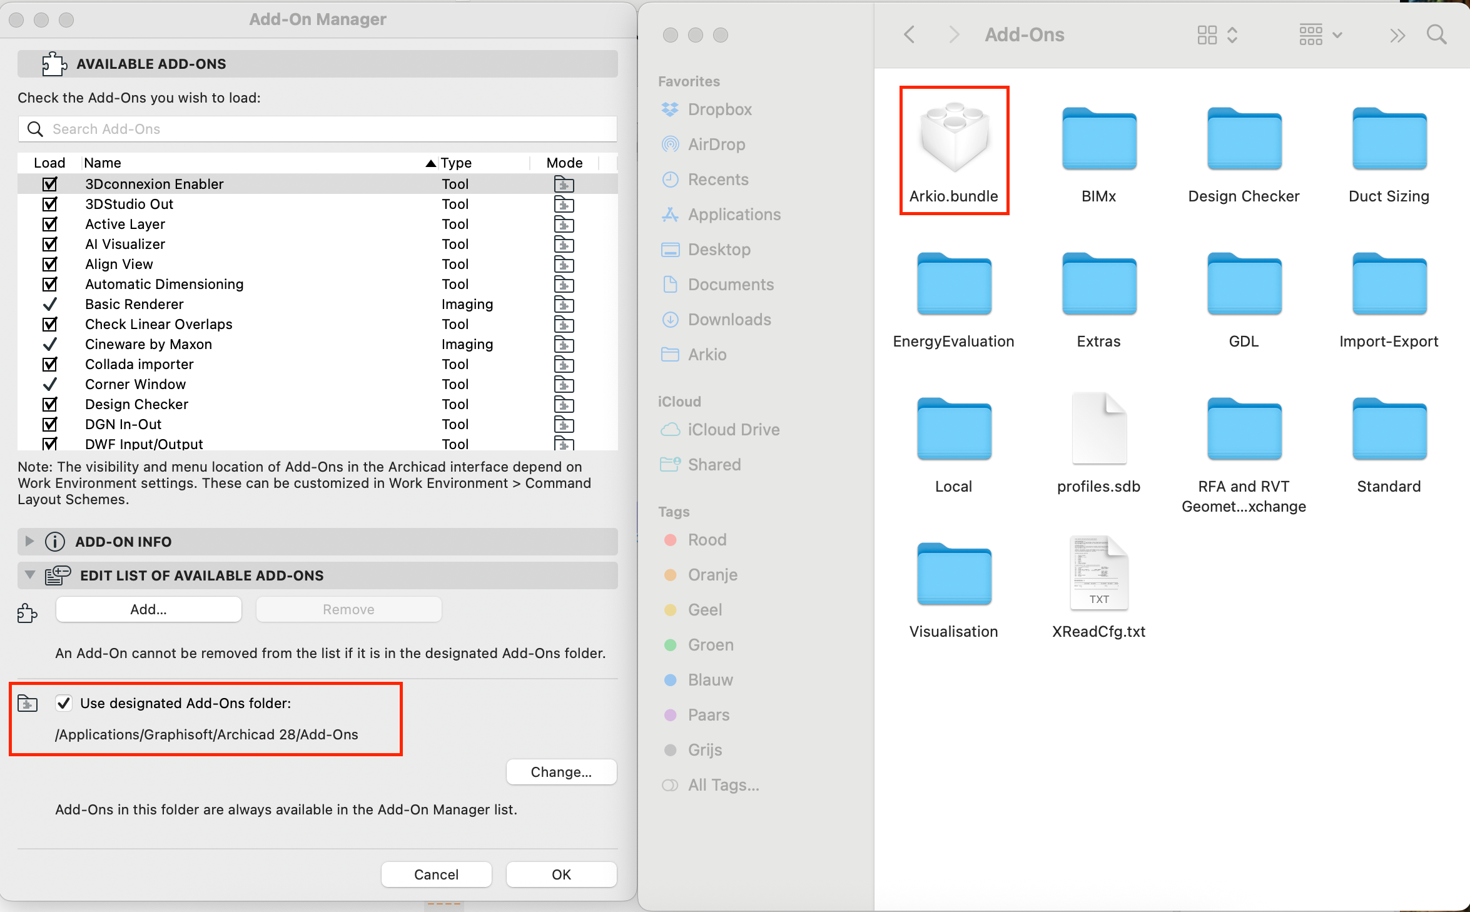Image resolution: width=1470 pixels, height=912 pixels.
Task: Show All Tags in Finder sidebar
Action: click(x=724, y=785)
